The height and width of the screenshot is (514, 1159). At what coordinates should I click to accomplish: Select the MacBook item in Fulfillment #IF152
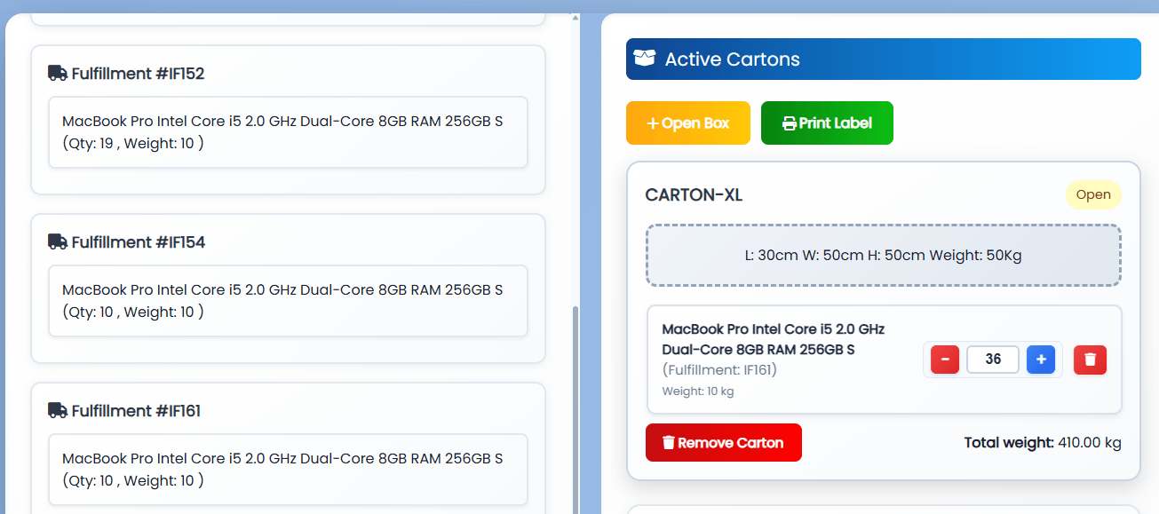[288, 132]
